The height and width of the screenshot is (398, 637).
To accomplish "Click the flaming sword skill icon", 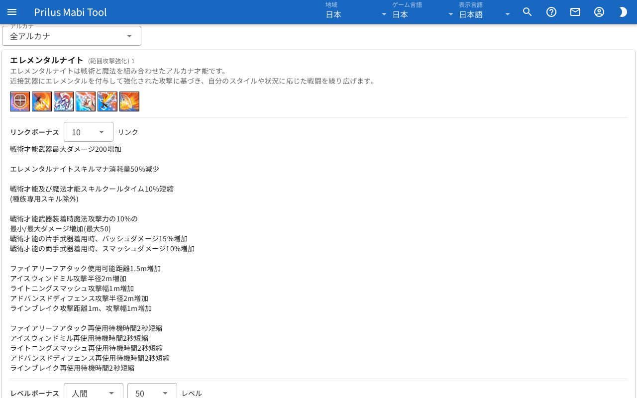I will [42, 101].
